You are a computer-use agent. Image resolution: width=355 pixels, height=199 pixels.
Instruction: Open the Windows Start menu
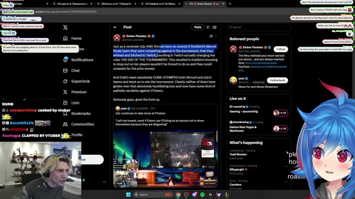tap(128, 195)
